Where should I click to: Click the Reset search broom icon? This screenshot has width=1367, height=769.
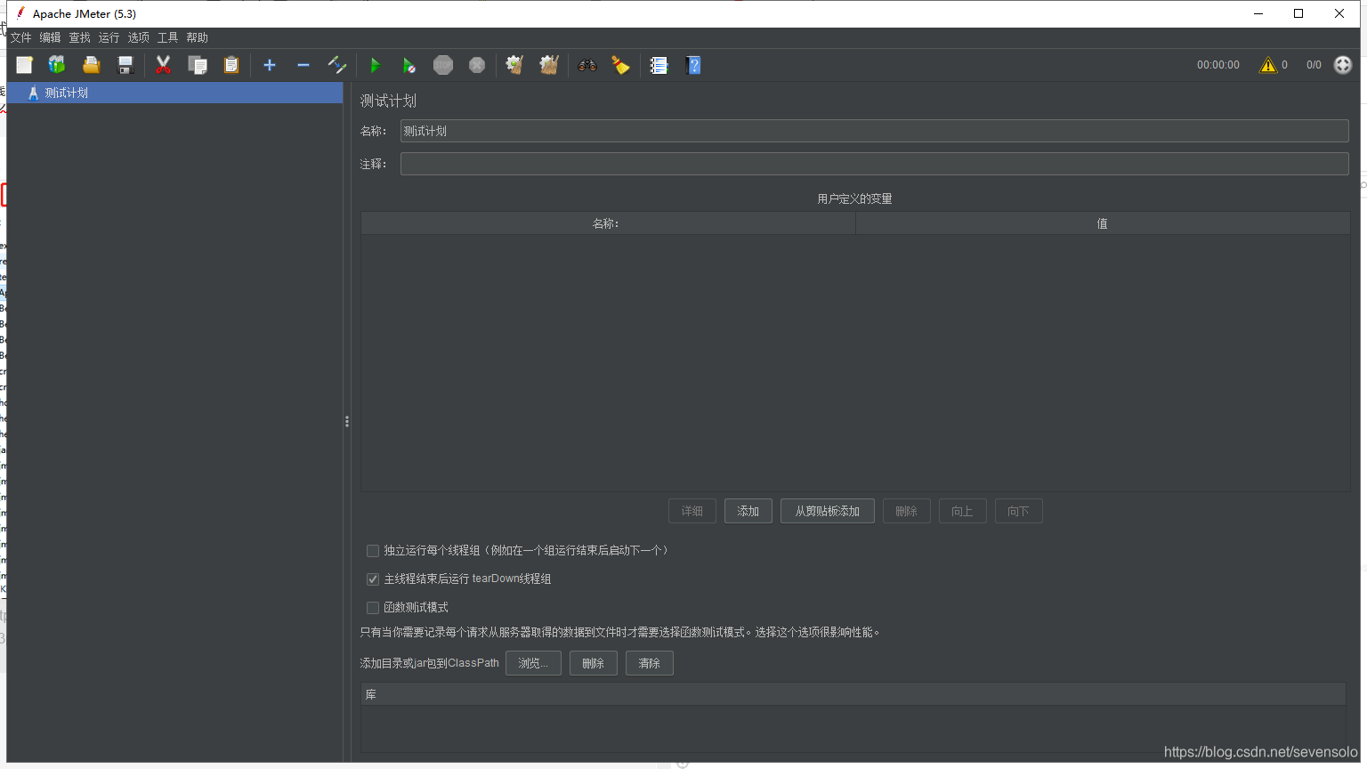[x=621, y=65]
